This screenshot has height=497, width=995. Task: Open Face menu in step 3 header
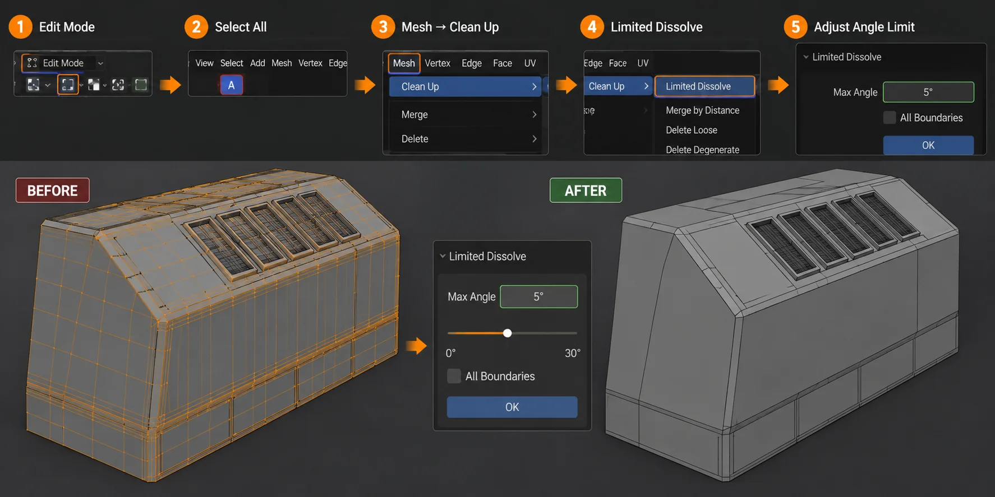click(503, 63)
